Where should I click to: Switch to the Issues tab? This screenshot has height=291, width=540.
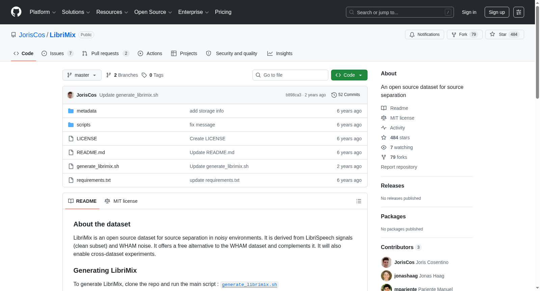pyautogui.click(x=57, y=53)
